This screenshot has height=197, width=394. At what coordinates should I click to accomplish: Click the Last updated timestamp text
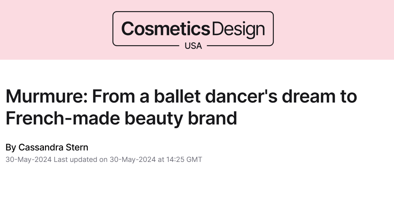click(80, 160)
